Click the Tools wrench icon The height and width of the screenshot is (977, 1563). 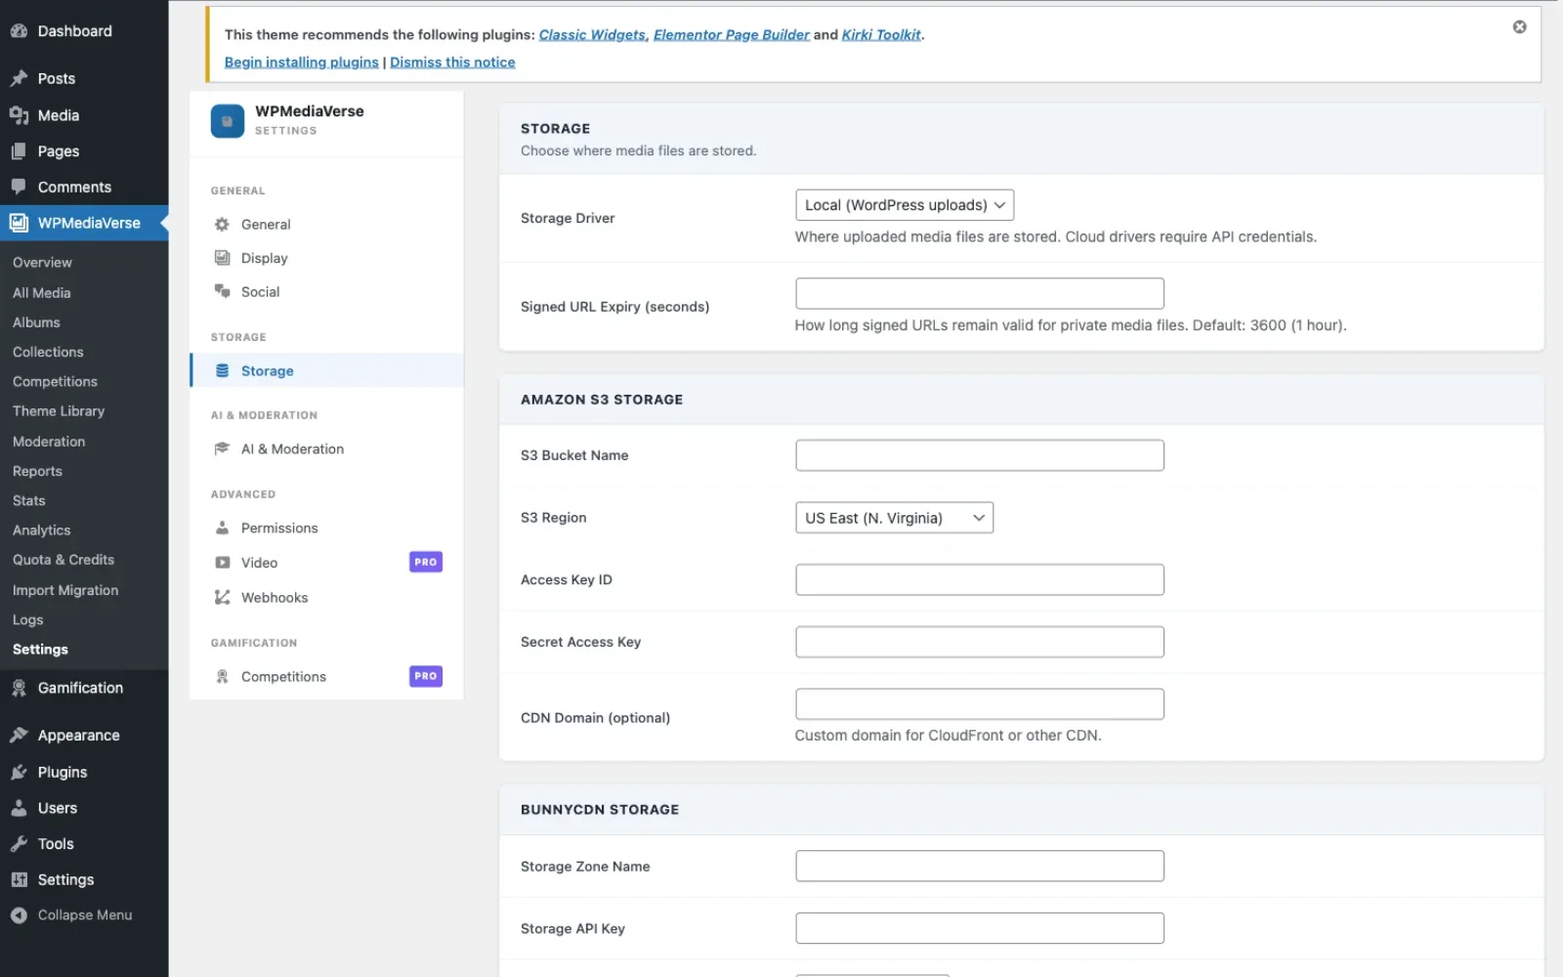[x=19, y=844]
